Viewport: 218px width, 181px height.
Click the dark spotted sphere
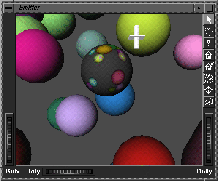pos(107,70)
